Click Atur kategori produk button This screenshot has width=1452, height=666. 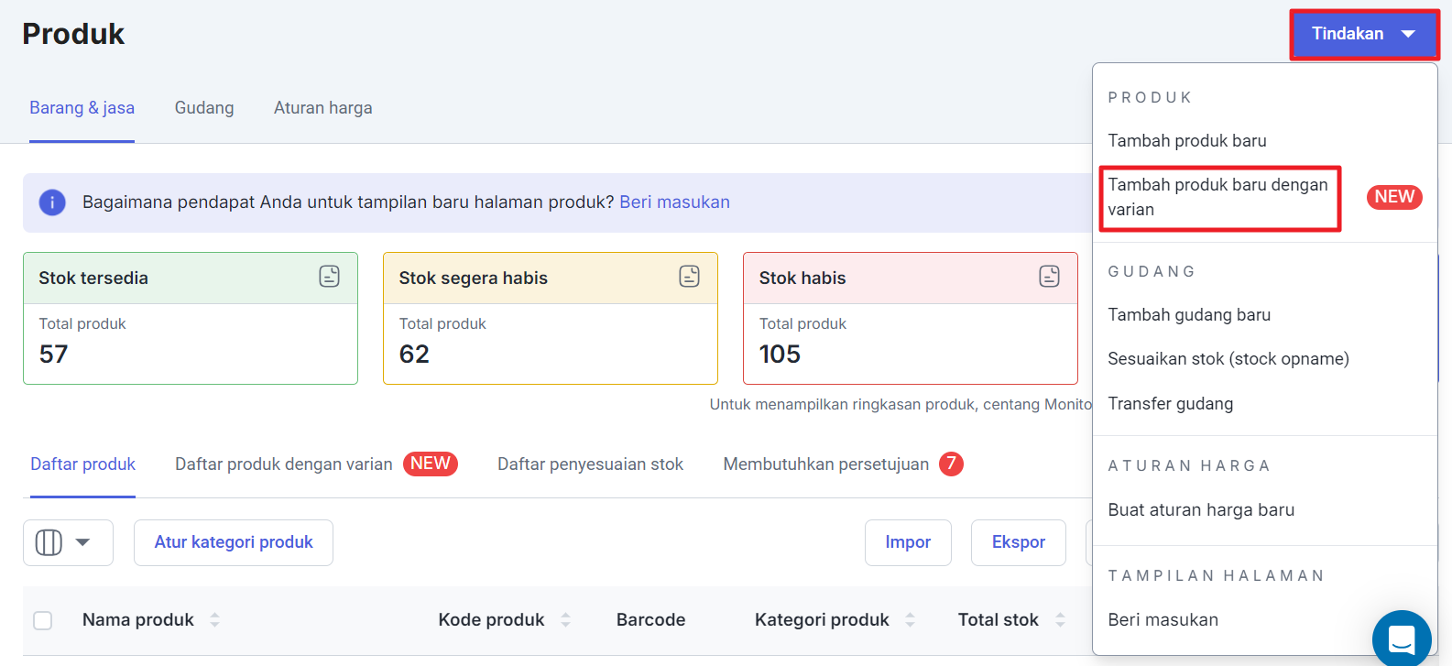point(234,542)
